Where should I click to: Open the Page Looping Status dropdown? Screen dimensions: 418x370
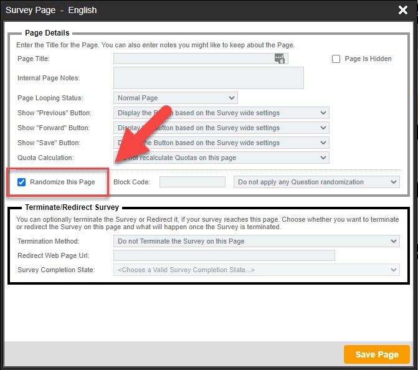(x=175, y=98)
